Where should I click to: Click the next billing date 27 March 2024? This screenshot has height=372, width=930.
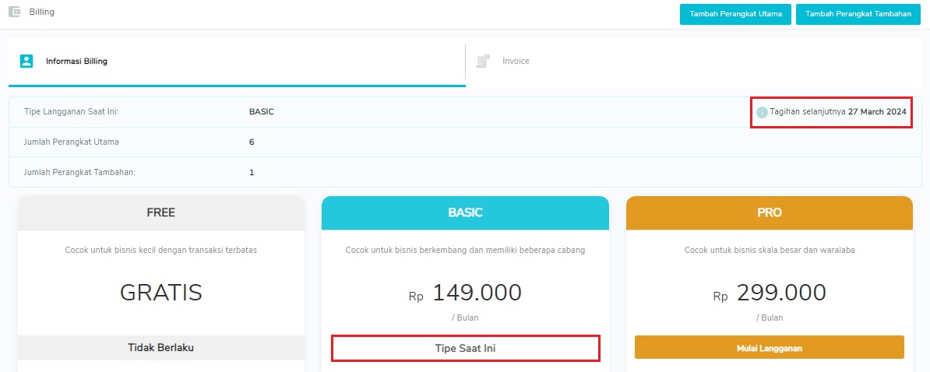coord(877,112)
